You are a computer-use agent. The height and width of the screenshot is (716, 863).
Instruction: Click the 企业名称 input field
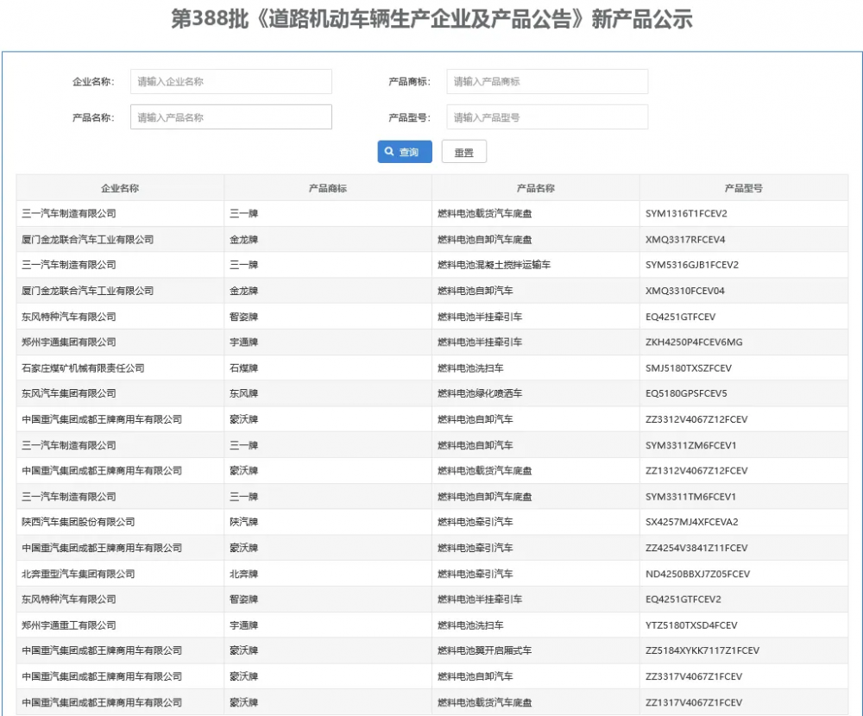click(x=231, y=81)
